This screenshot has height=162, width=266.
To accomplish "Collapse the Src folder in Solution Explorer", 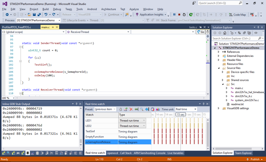I will pos(223,84).
